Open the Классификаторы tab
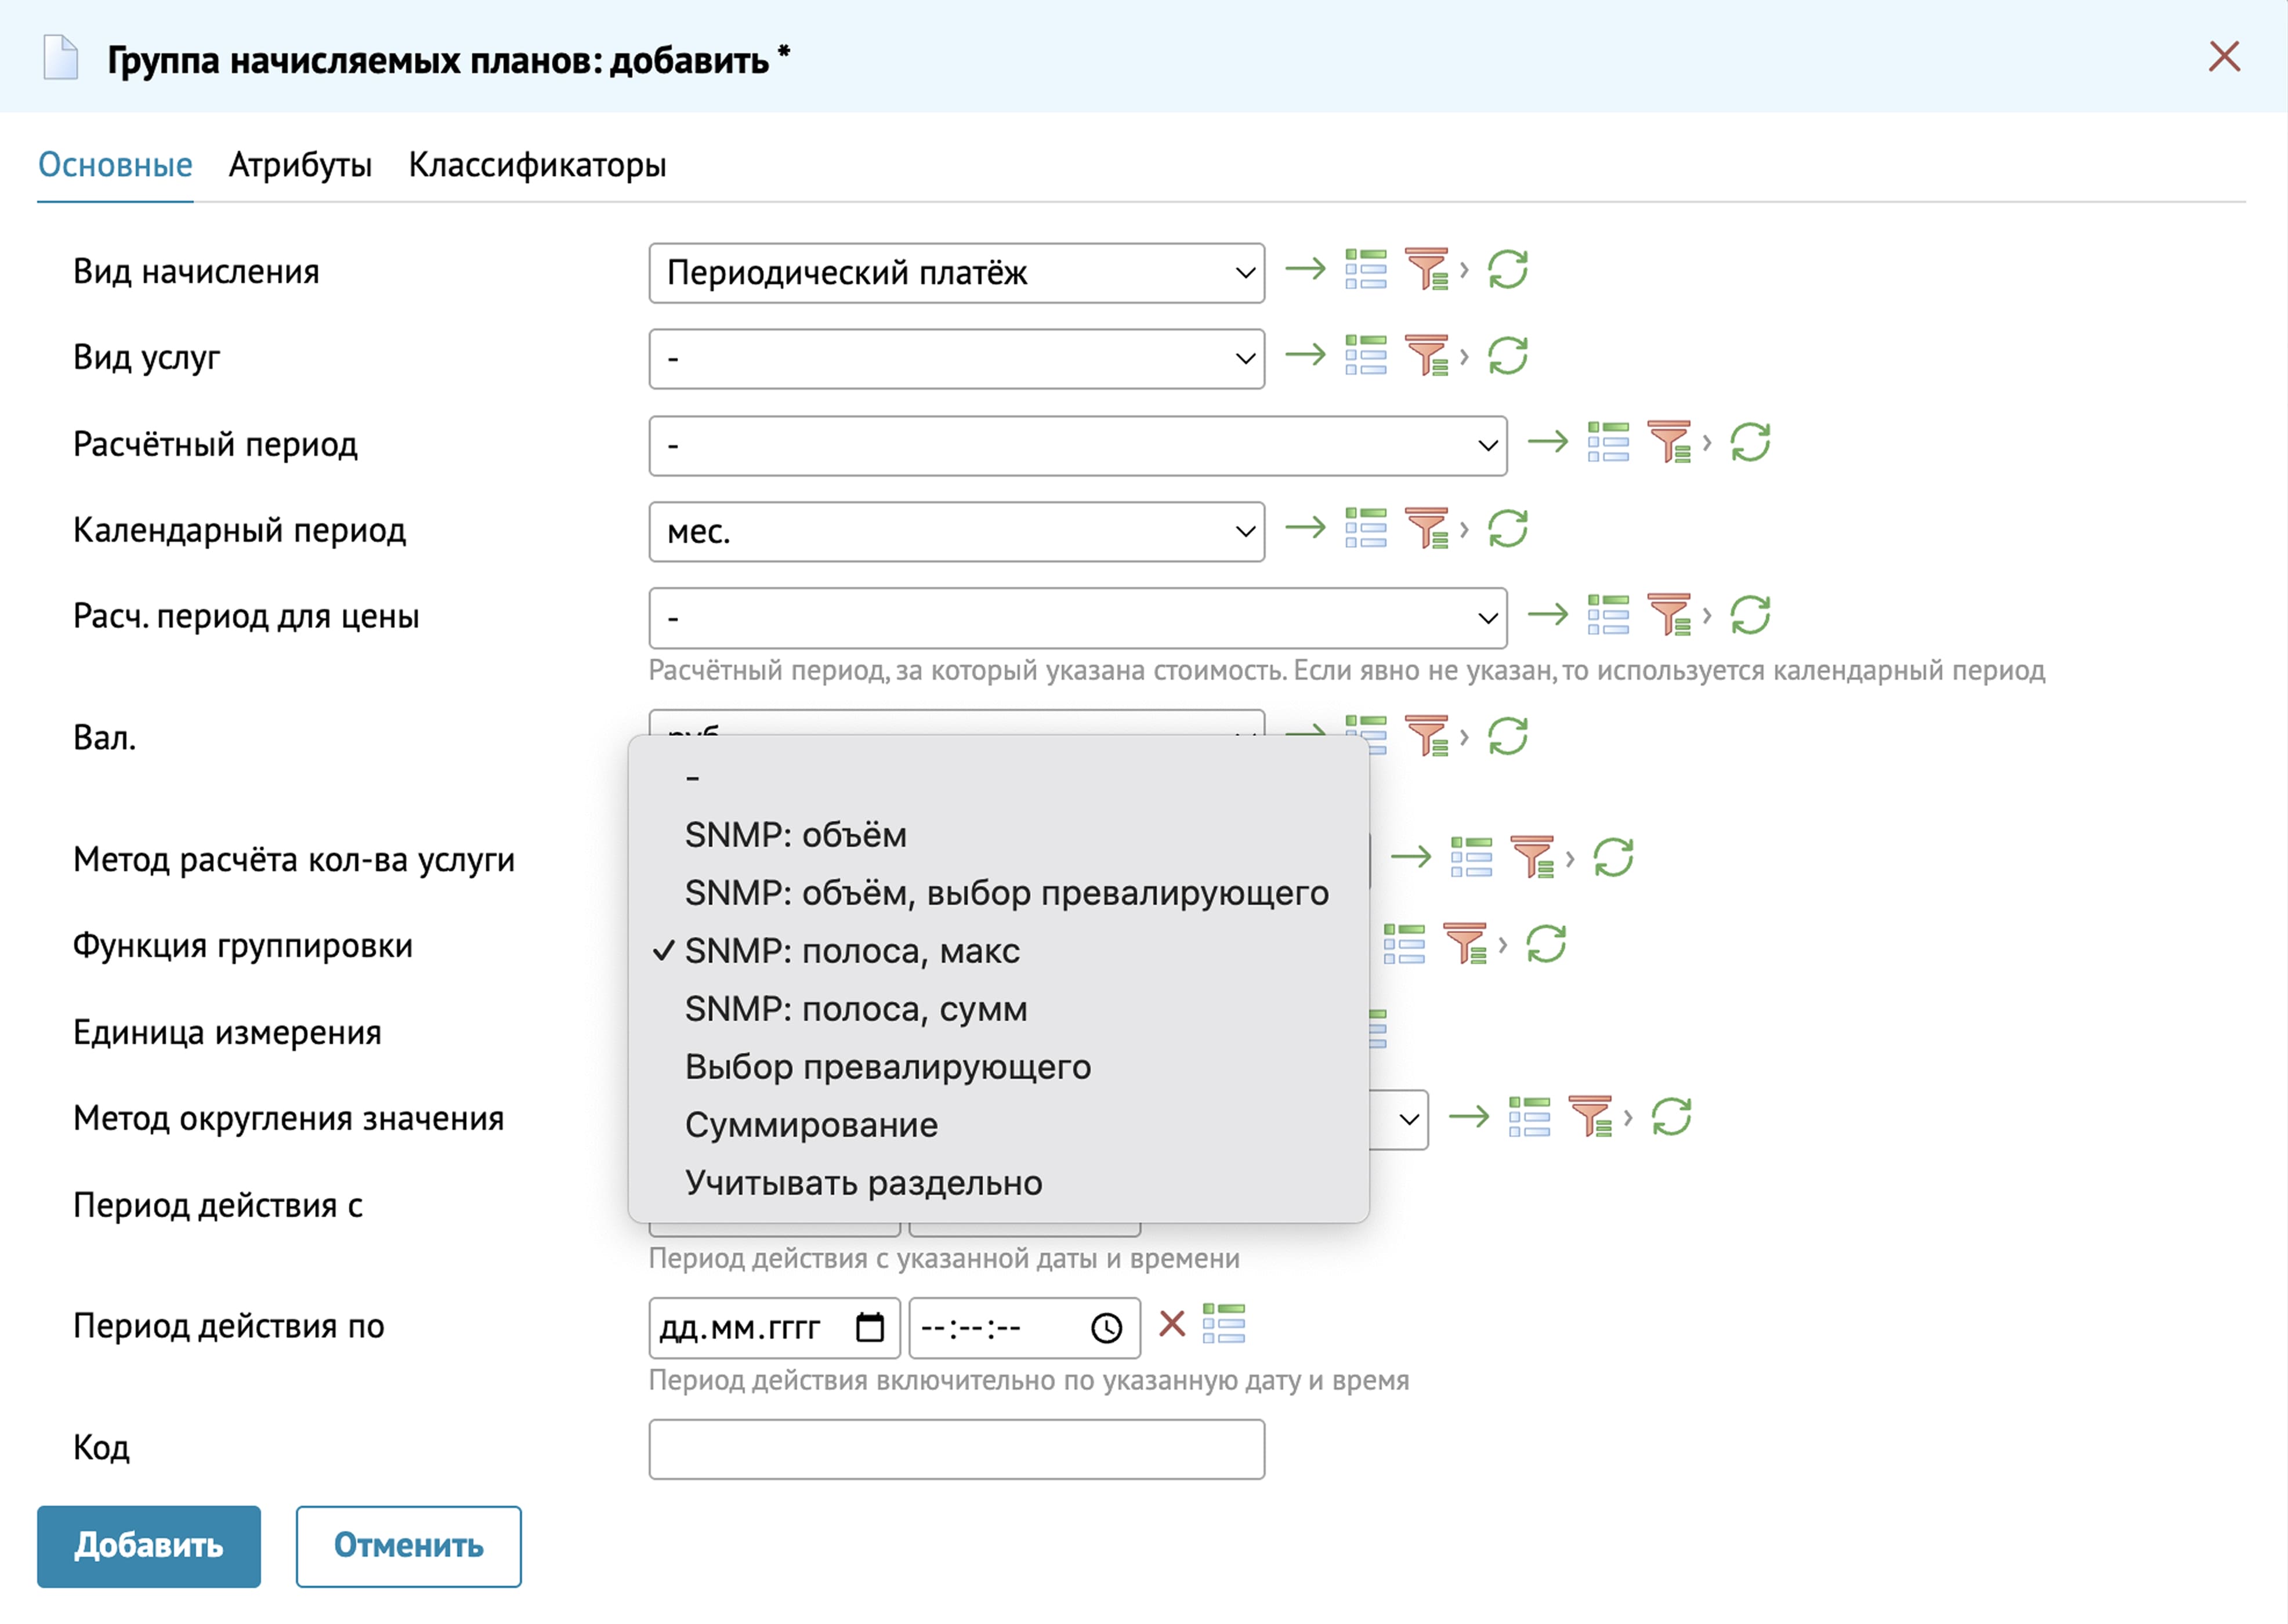Image resolution: width=2288 pixels, height=1624 pixels. point(537,165)
